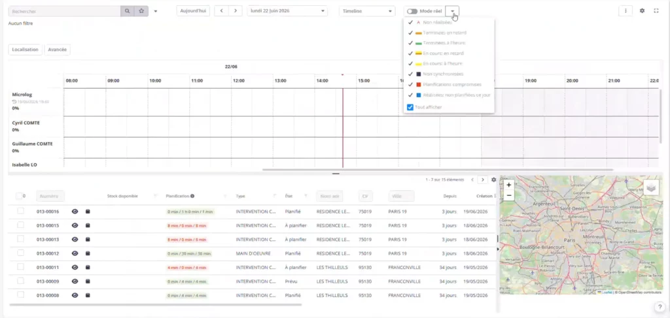670x318 pixels.
Task: Click the Avancée button
Action: (58, 50)
